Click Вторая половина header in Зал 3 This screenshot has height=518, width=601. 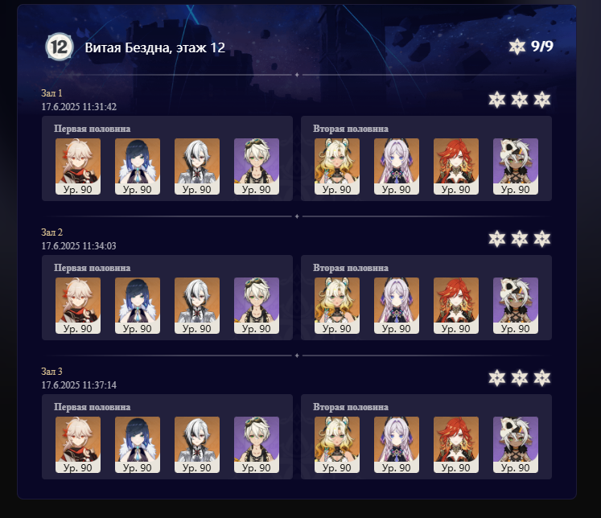click(x=351, y=407)
